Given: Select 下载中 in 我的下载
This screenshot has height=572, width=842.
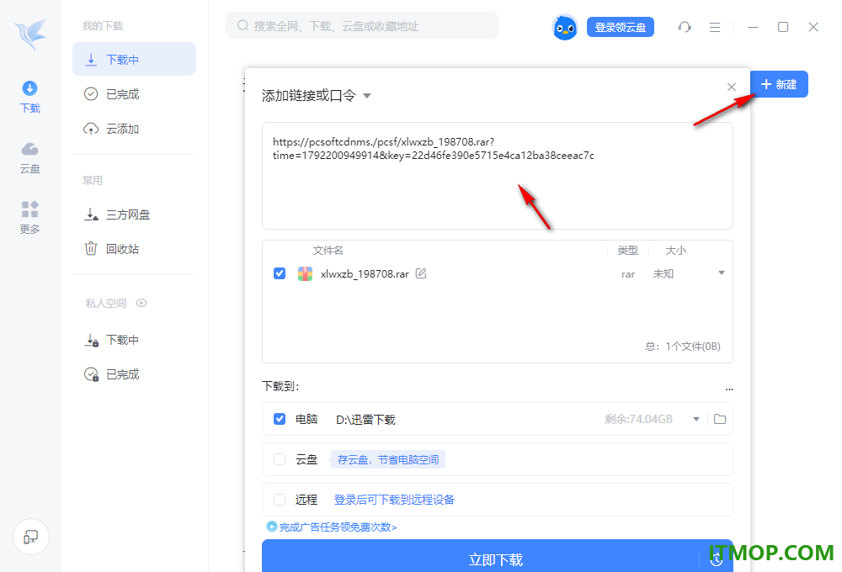Looking at the screenshot, I should coord(134,59).
